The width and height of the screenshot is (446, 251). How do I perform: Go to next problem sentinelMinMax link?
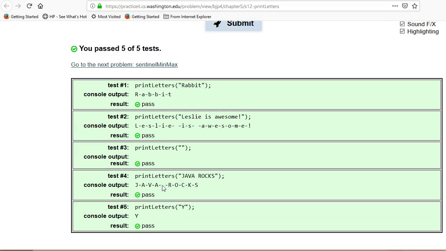tap(124, 64)
